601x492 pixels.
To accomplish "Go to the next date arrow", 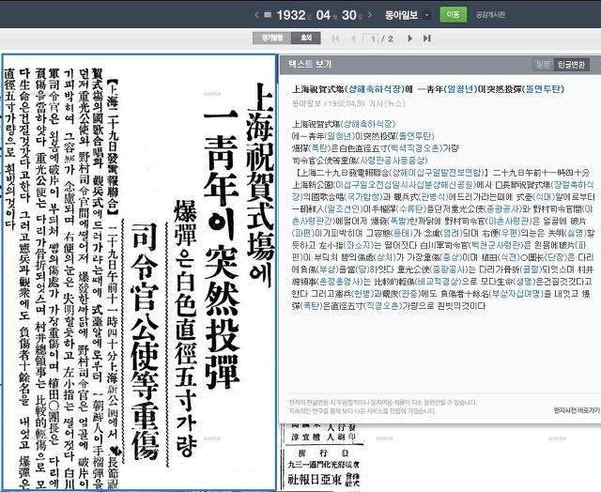I will [370, 15].
